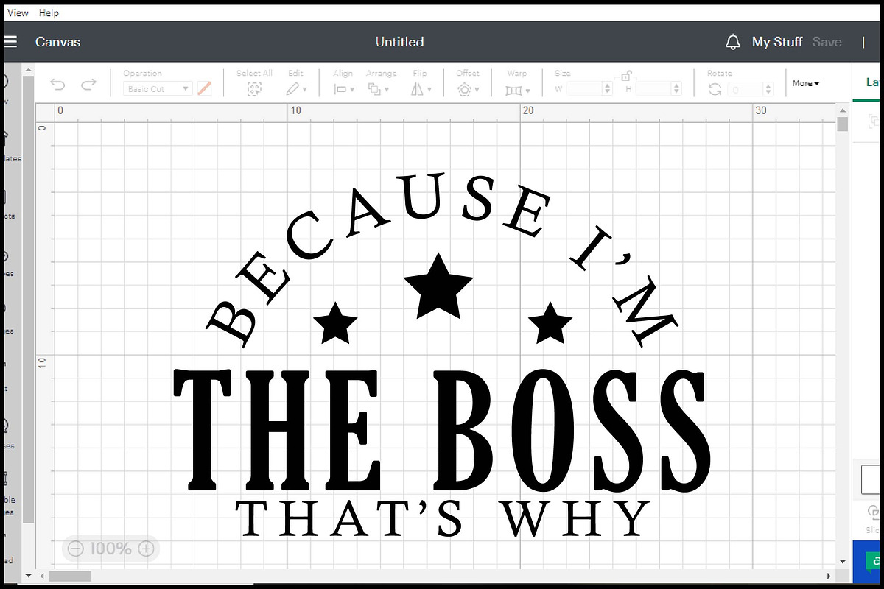The height and width of the screenshot is (589, 884).
Task: Select the small left star
Action: point(335,324)
